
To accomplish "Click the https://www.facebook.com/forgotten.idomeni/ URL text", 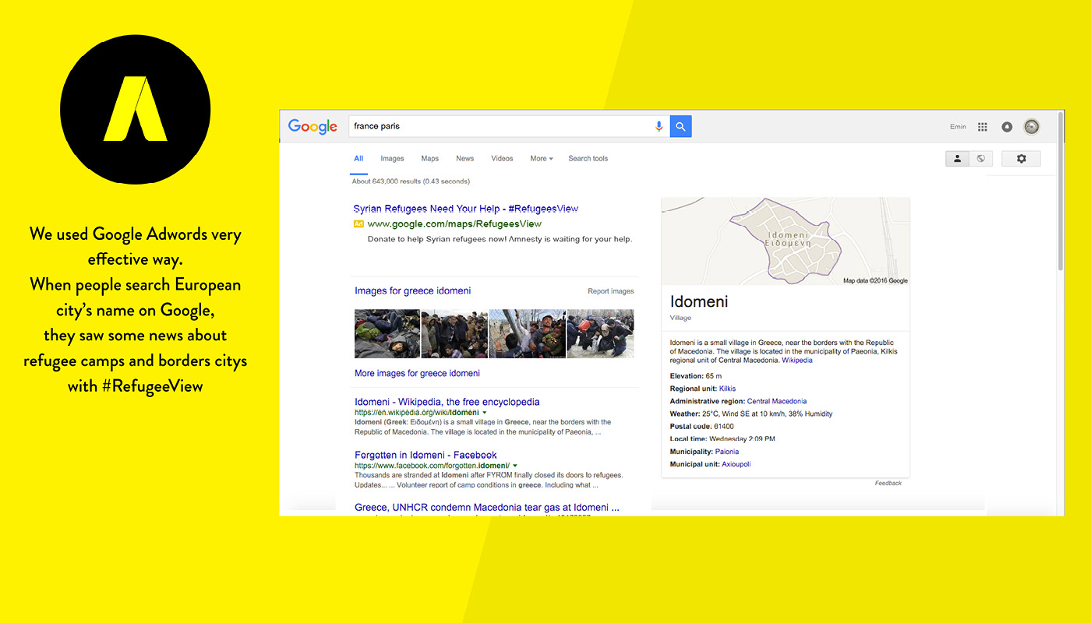I will pos(431,465).
